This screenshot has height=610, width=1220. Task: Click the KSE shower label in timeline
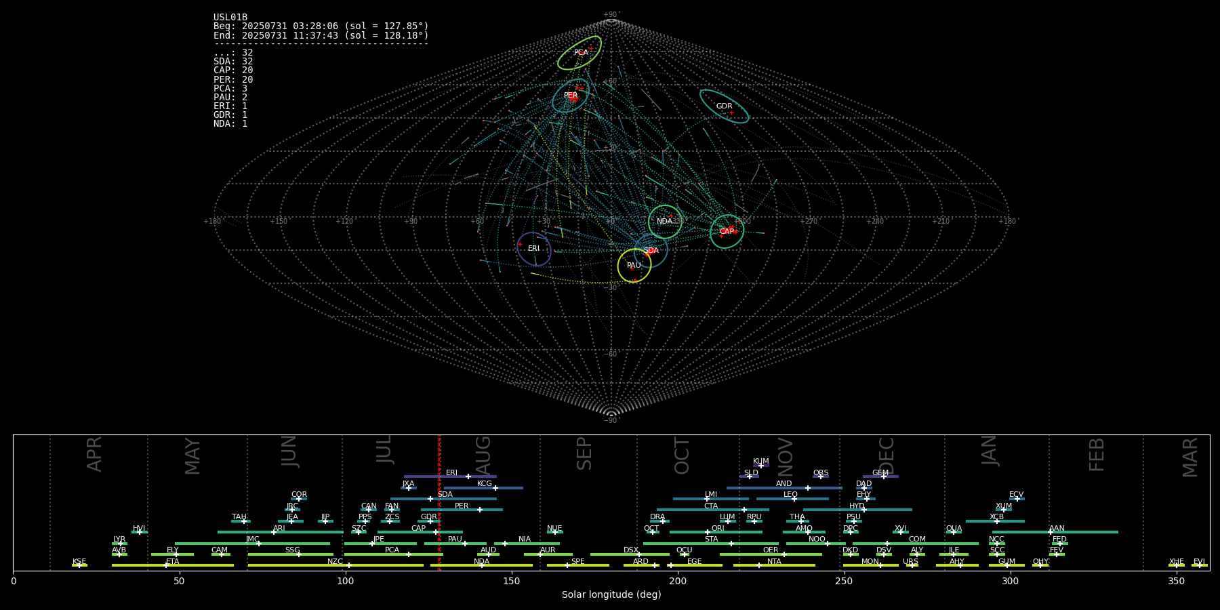pos(79,562)
